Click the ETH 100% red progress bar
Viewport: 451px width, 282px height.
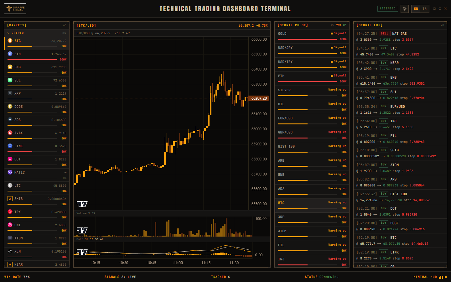(32, 60)
